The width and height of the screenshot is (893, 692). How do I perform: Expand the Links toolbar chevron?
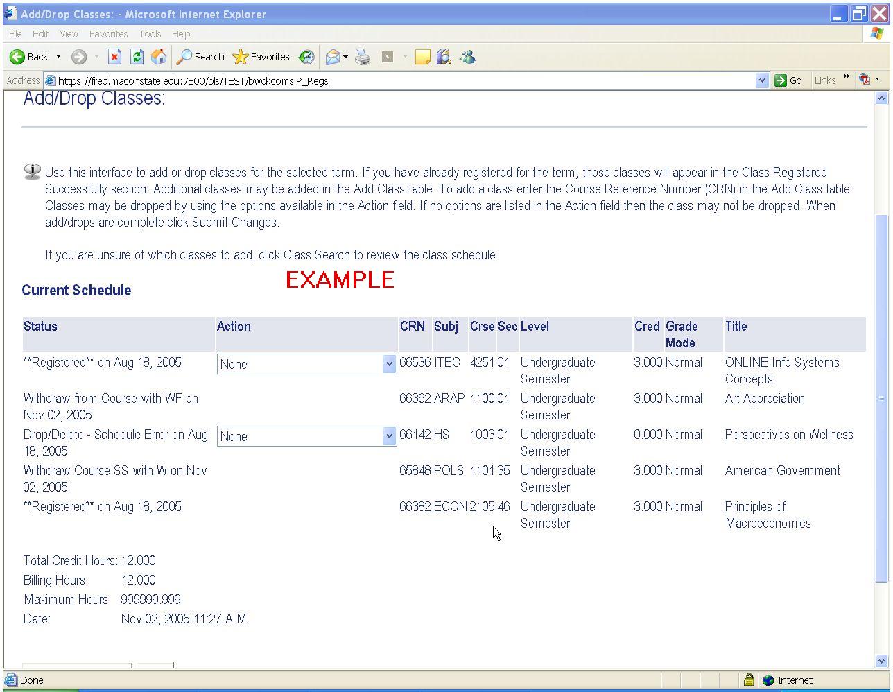[x=846, y=77]
